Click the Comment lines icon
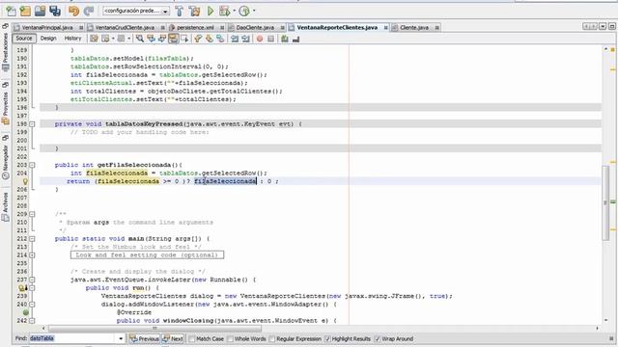The height and width of the screenshot is (347, 618). [x=285, y=39]
